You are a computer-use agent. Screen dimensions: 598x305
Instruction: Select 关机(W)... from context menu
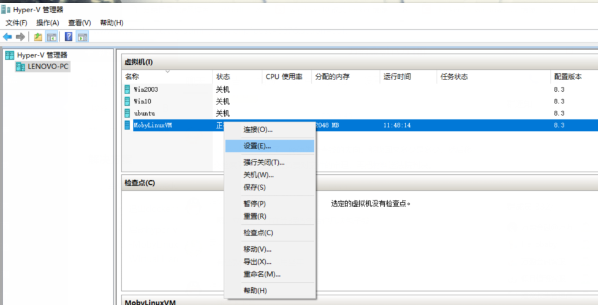[270, 175]
